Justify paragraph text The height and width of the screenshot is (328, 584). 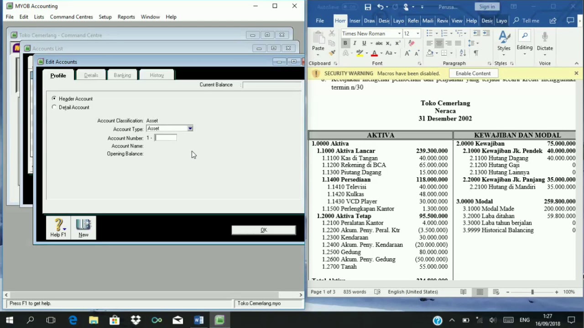(x=458, y=43)
